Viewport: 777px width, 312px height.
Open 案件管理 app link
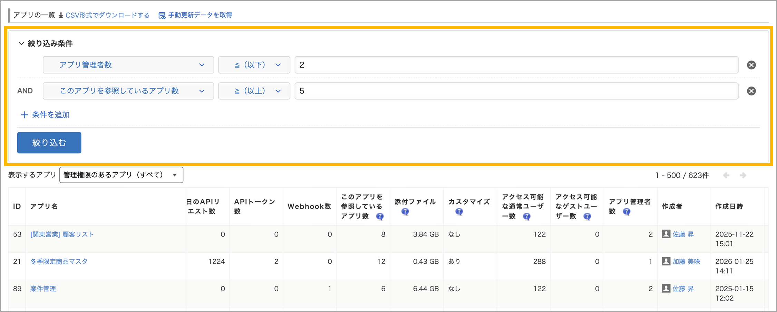(43, 289)
